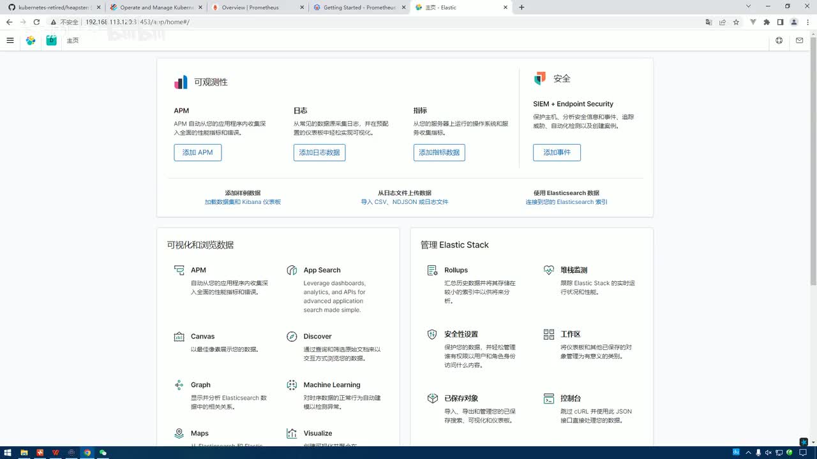Image resolution: width=817 pixels, height=459 pixels.
Task: Open the 连接到您的 Elasticsearch 索引 link
Action: [x=566, y=202]
